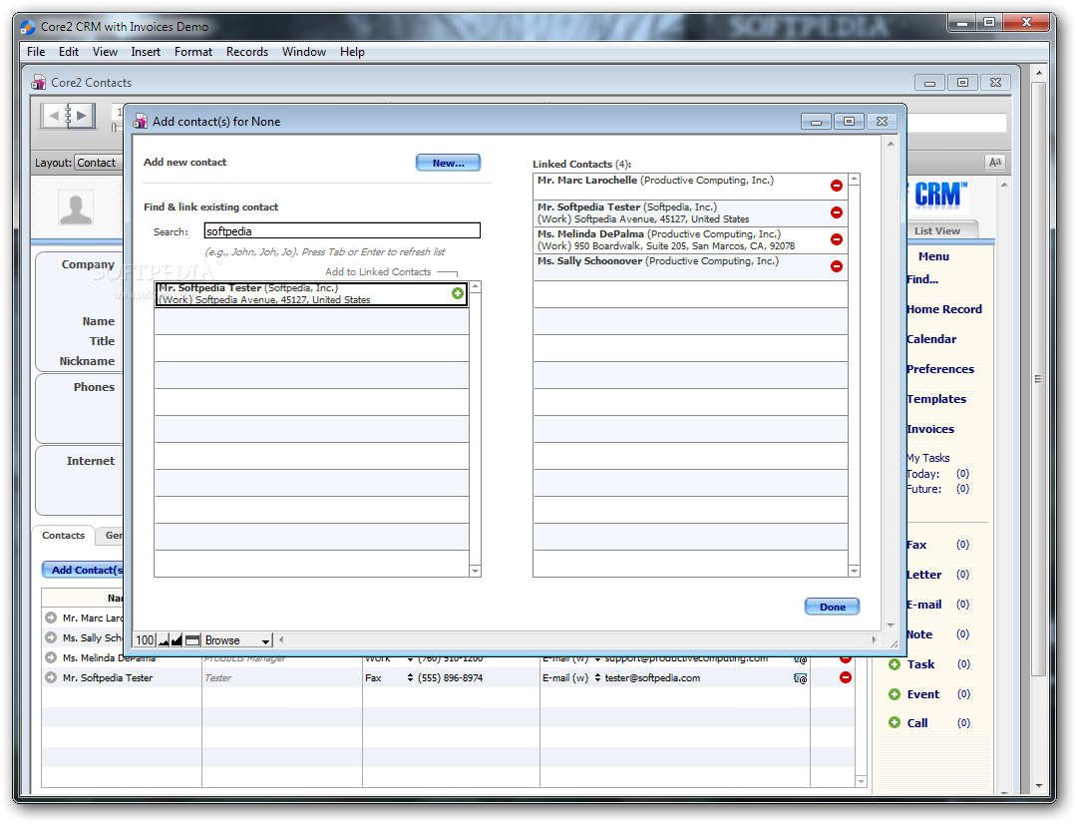Delete Mr. Softpedia Tester row in Core2 Contacts
Image resolution: width=1077 pixels, height=824 pixels.
[846, 677]
